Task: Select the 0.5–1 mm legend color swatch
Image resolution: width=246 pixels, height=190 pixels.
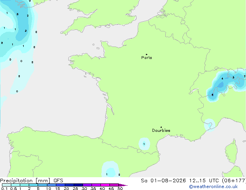Action: (16, 185)
